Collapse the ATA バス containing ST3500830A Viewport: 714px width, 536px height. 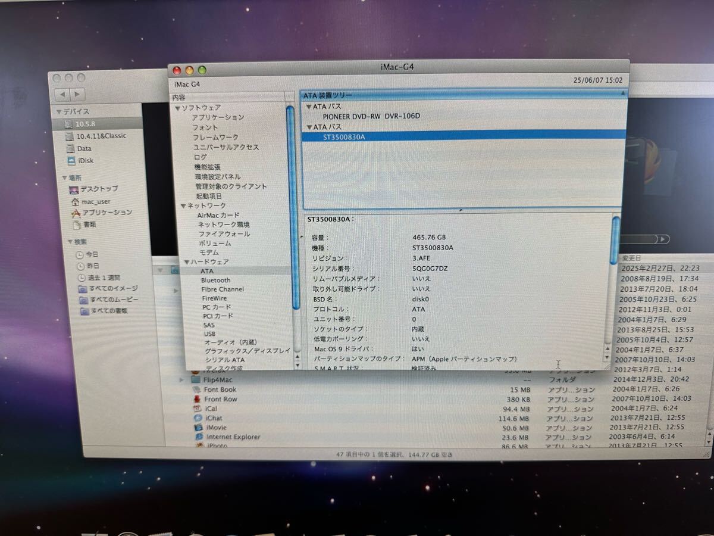(309, 127)
